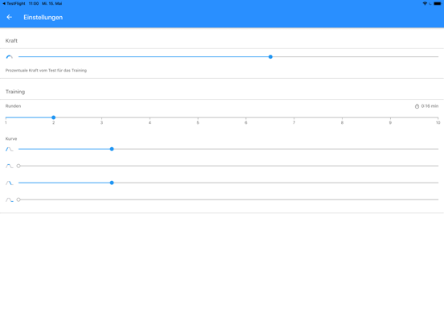Set Runden slider to tick 10
Viewport: 444px width, 333px height.
[438, 117]
